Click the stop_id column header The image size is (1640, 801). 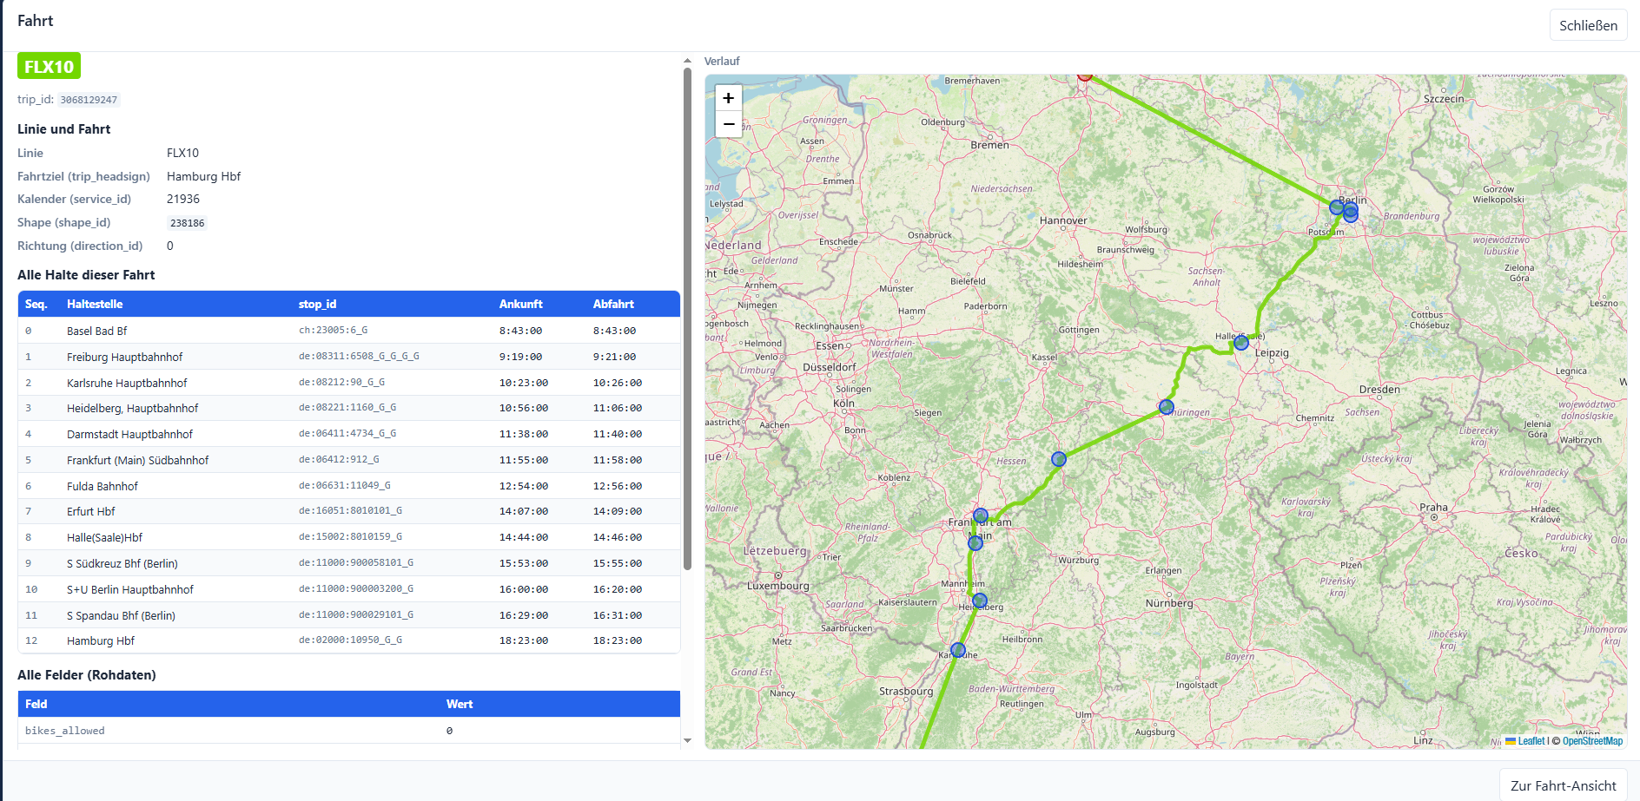(x=317, y=304)
